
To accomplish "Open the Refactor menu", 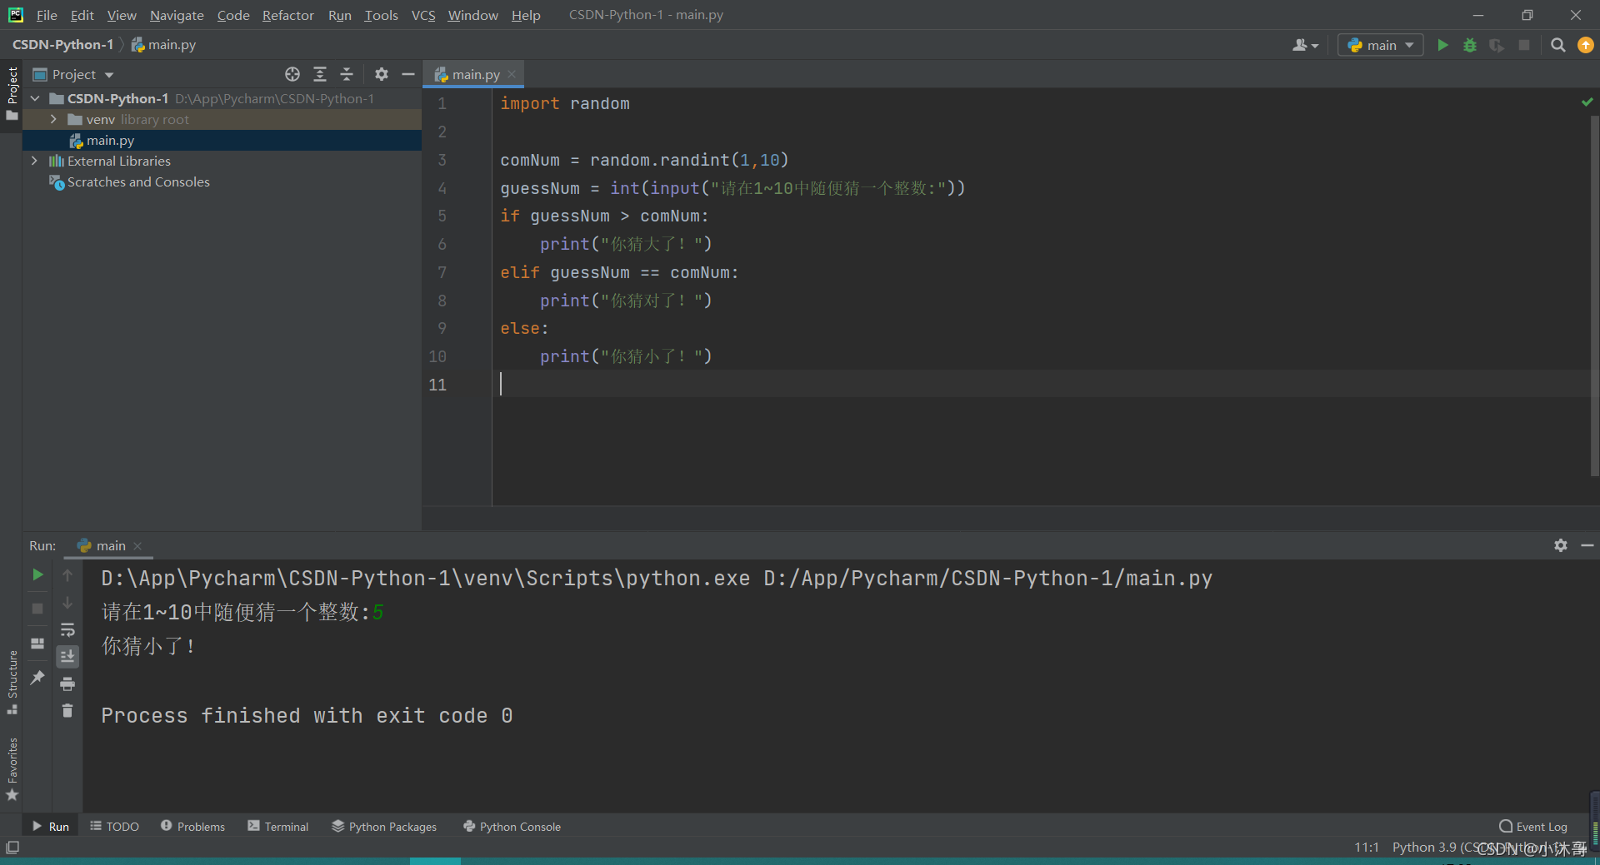I will [287, 15].
